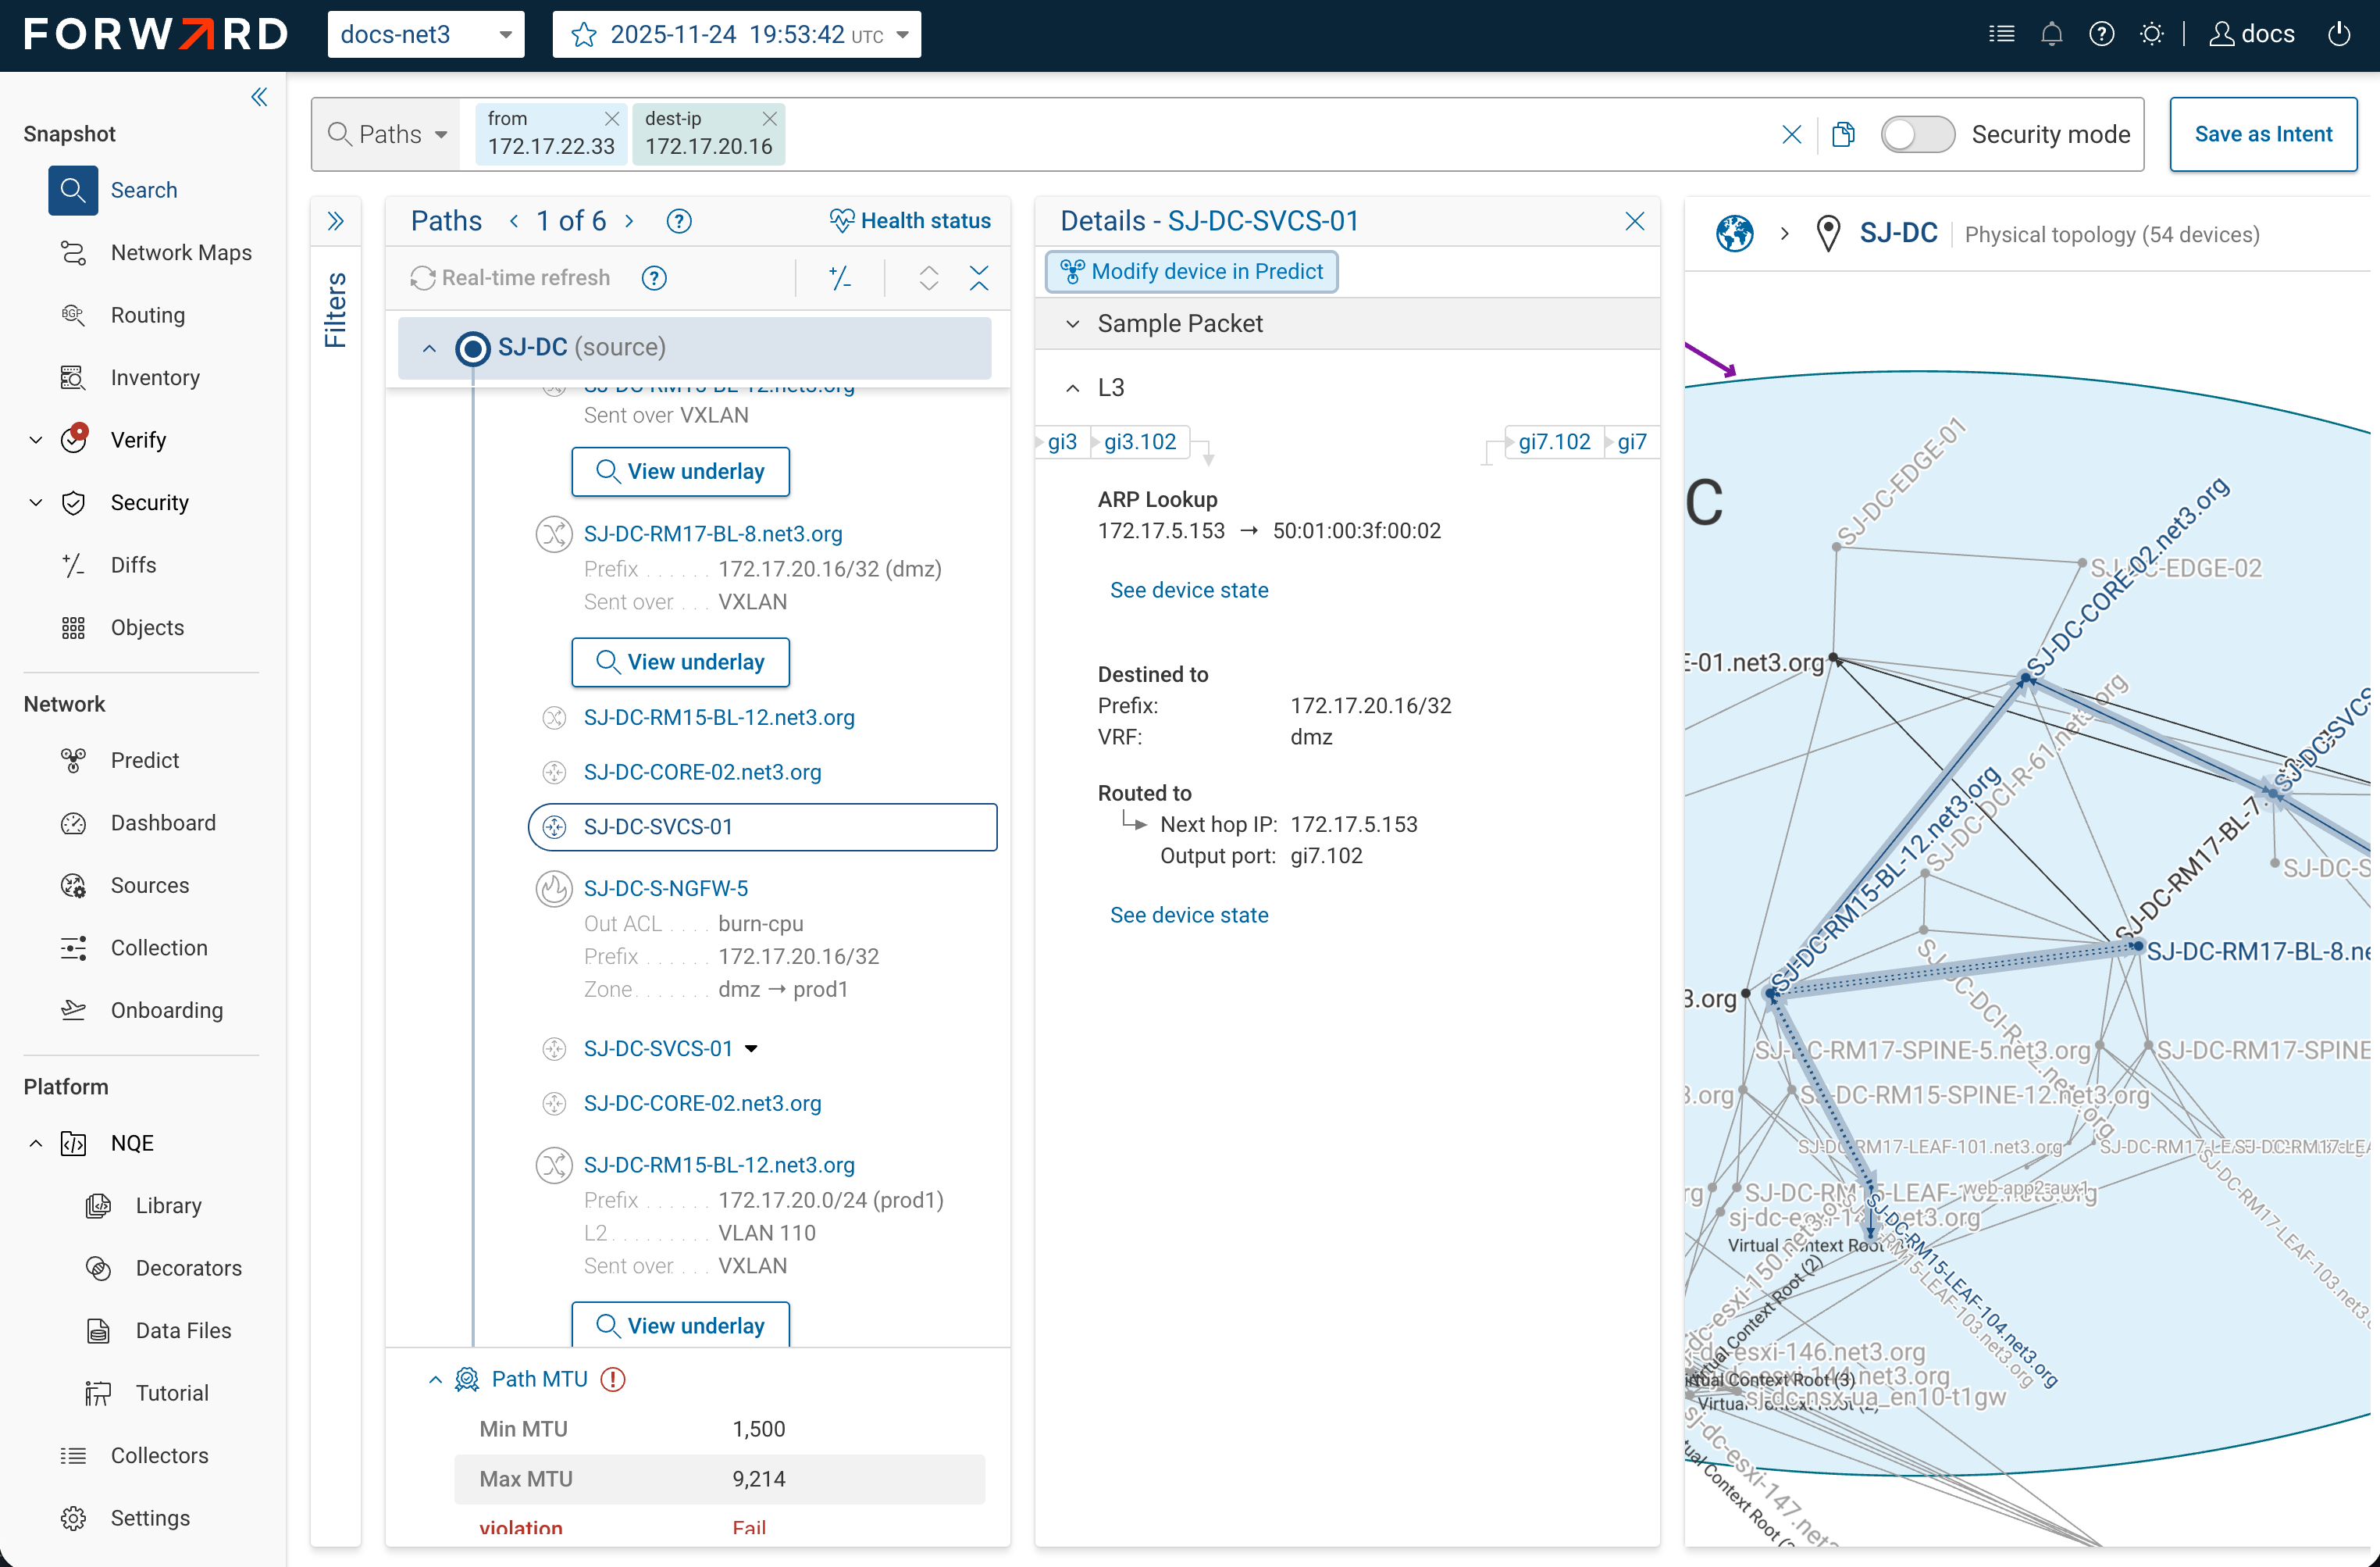The width and height of the screenshot is (2380, 1567).
Task: Go to the next path arrow
Action: [629, 221]
